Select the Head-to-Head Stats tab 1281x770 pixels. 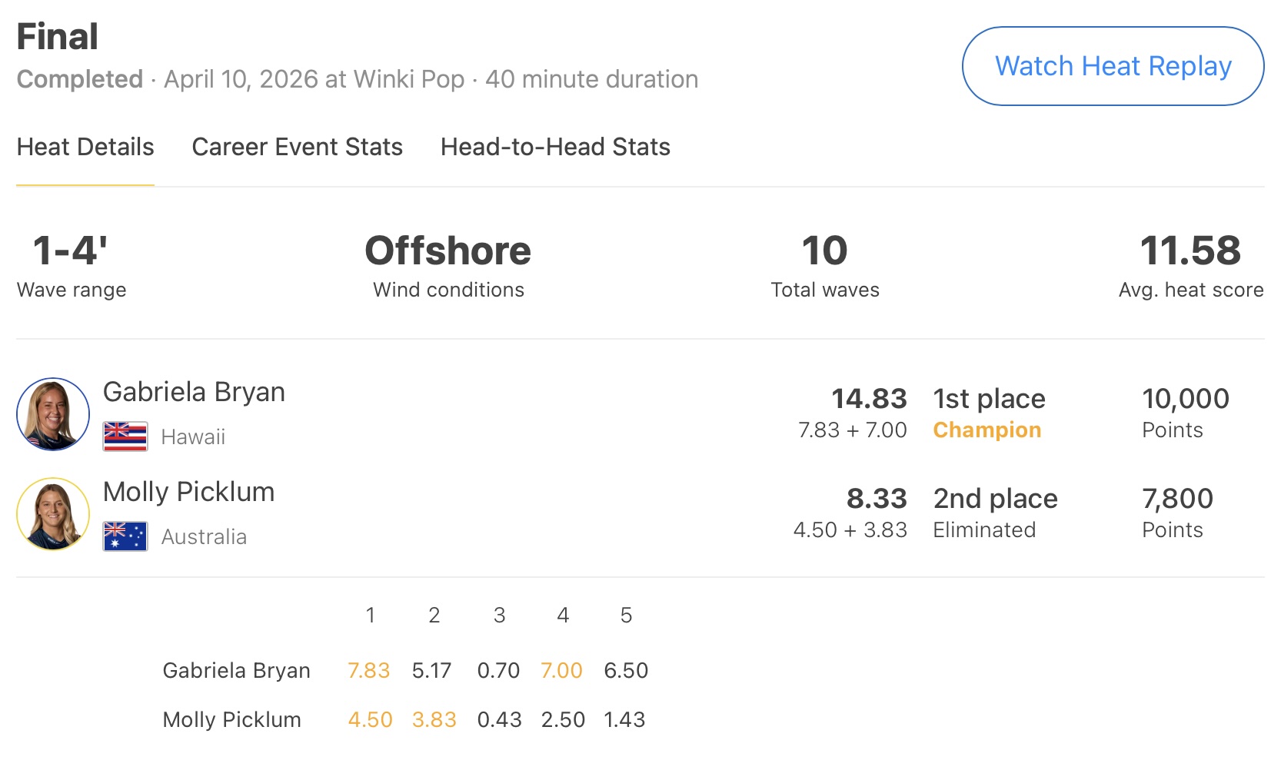pos(555,147)
